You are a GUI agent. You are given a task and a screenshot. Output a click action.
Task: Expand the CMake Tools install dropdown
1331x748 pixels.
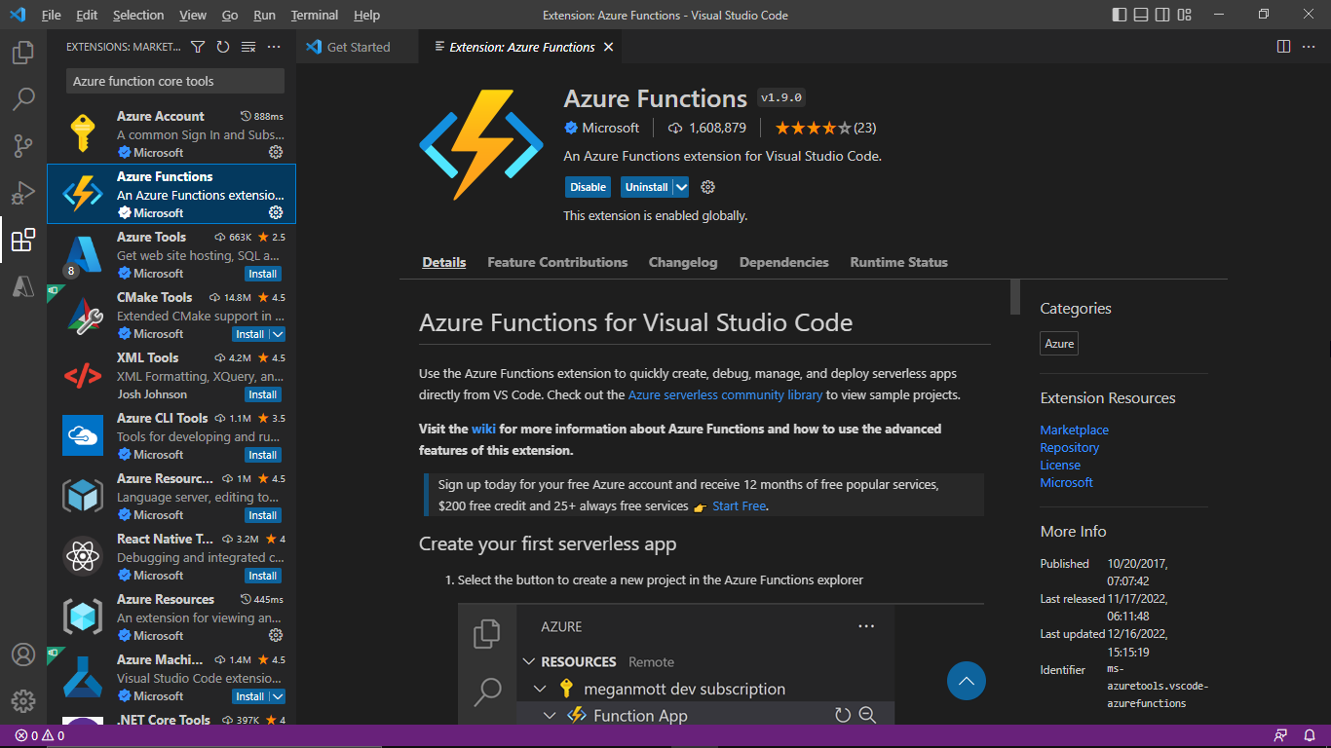(280, 333)
